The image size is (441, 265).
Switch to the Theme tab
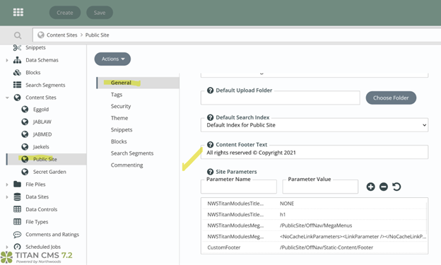click(x=119, y=118)
